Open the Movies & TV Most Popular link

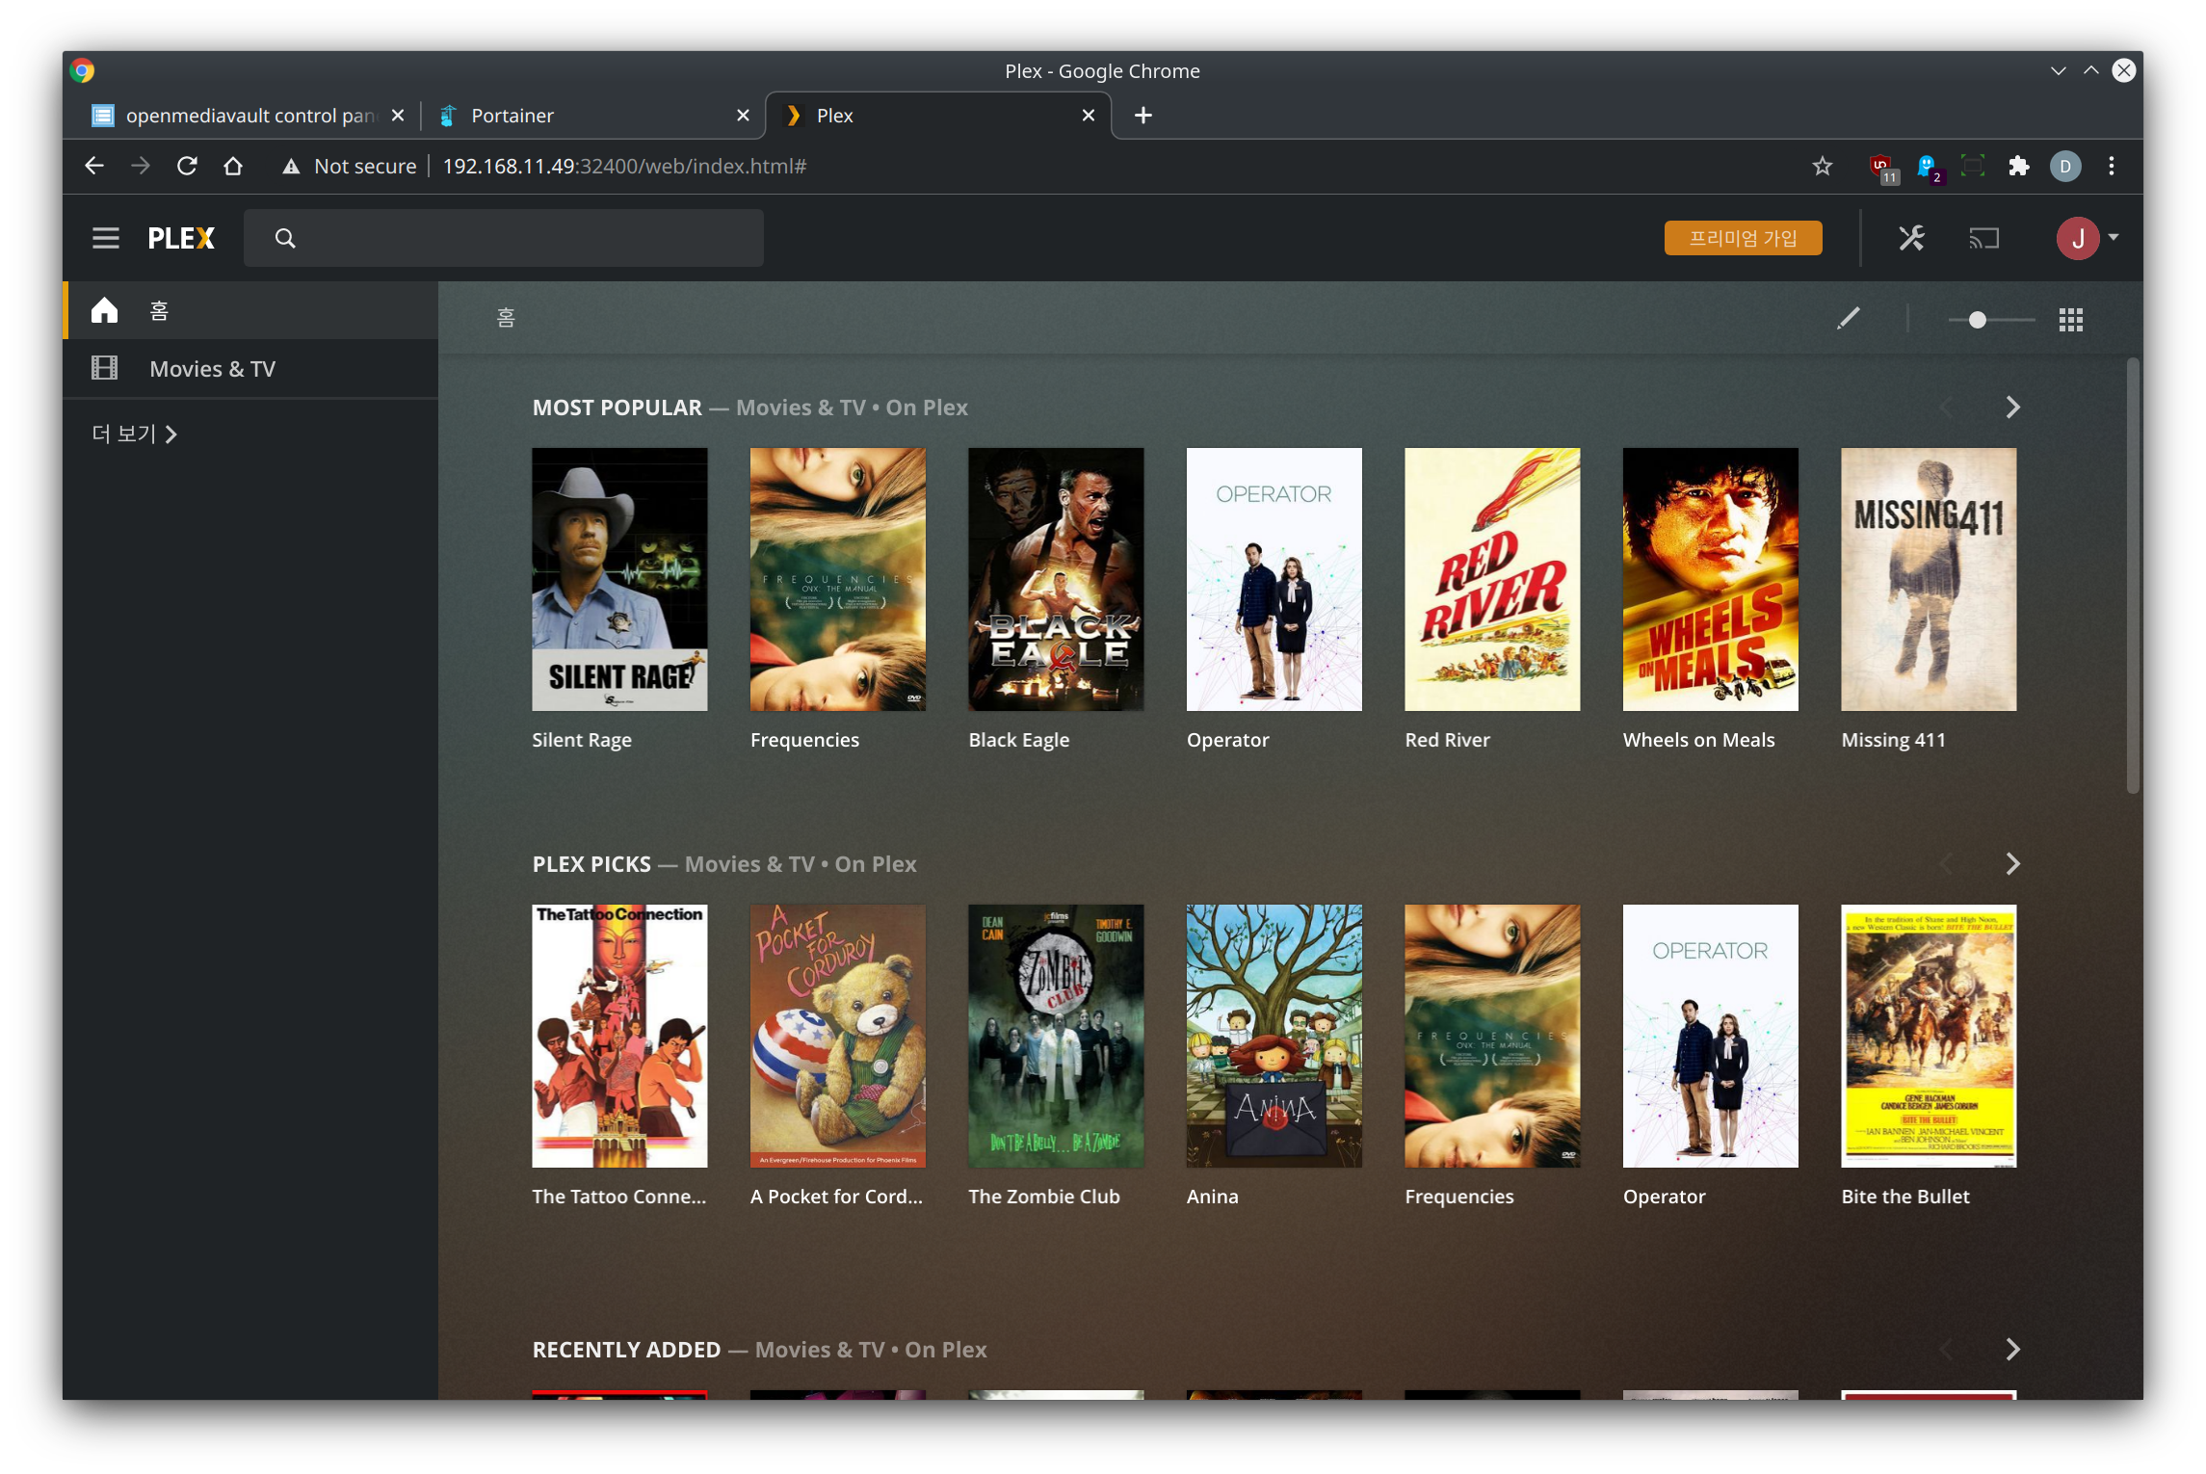(x=800, y=408)
